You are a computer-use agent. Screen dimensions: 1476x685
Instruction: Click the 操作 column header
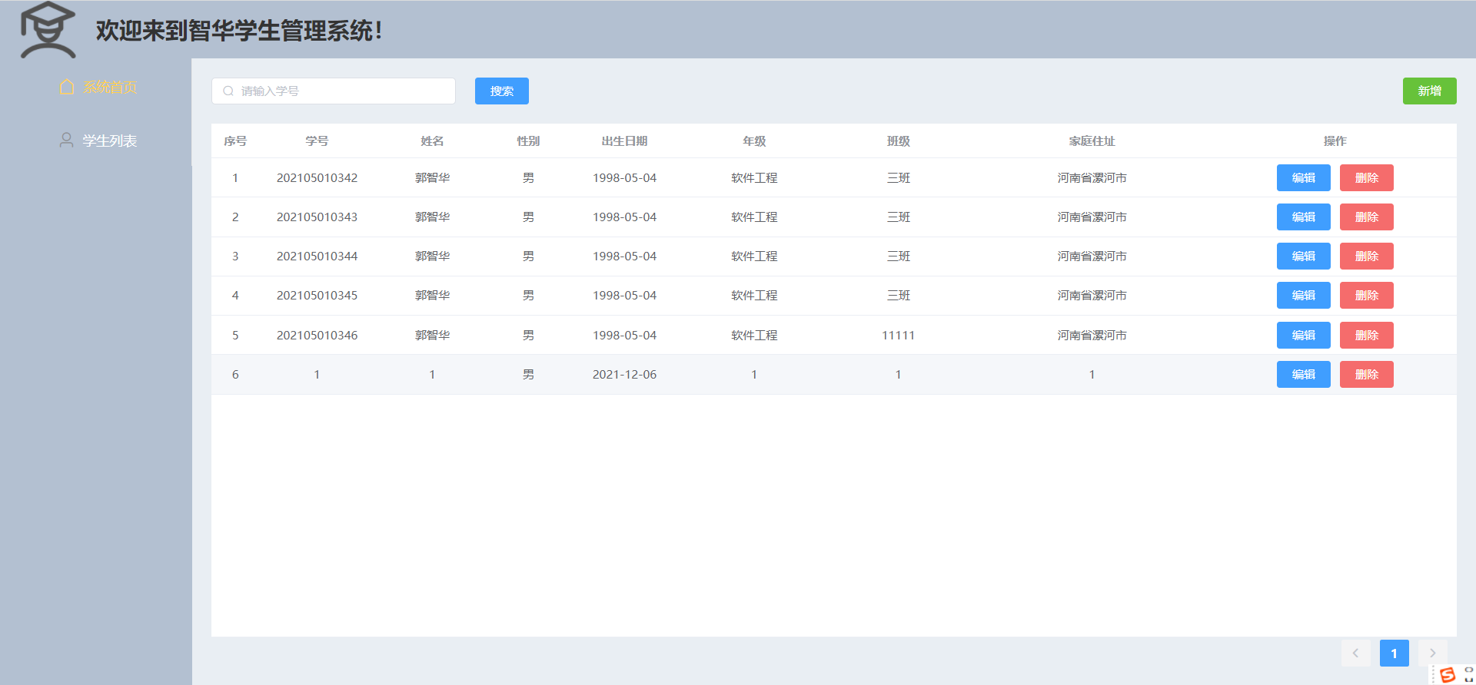(x=1335, y=141)
